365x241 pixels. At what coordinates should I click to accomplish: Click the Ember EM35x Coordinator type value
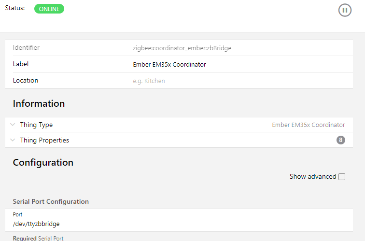coord(309,125)
